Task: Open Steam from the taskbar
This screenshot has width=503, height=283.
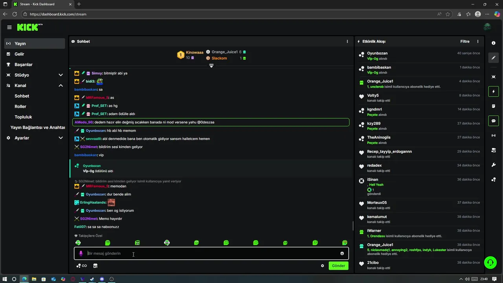Action: click(92, 279)
